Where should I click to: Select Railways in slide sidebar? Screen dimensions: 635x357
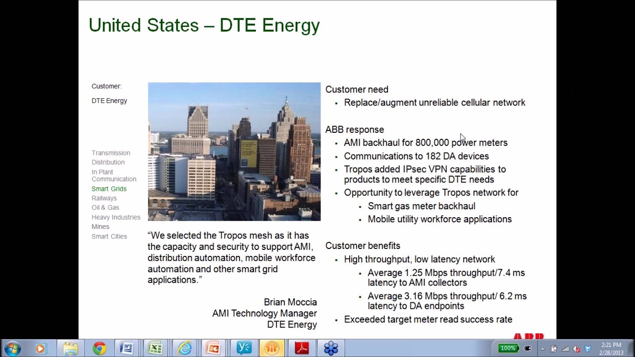point(104,198)
